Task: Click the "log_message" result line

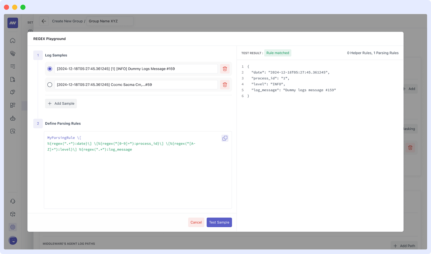Action: coord(294,90)
